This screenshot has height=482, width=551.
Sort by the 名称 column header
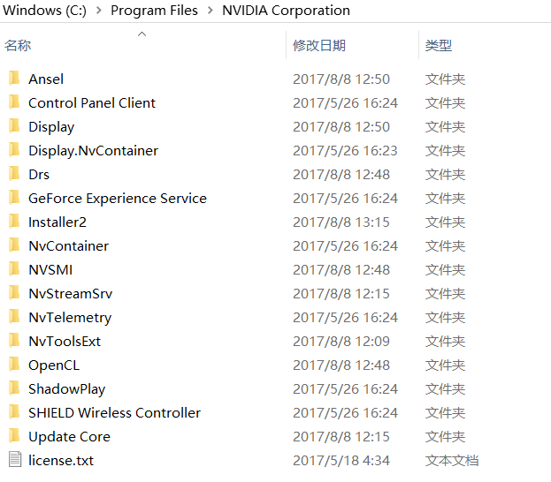click(18, 46)
